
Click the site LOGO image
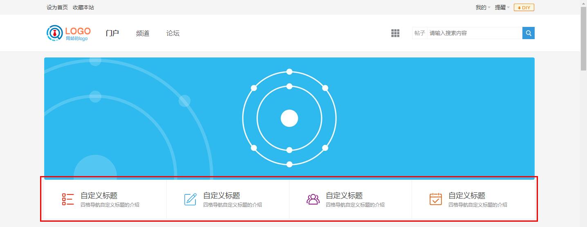pos(69,33)
